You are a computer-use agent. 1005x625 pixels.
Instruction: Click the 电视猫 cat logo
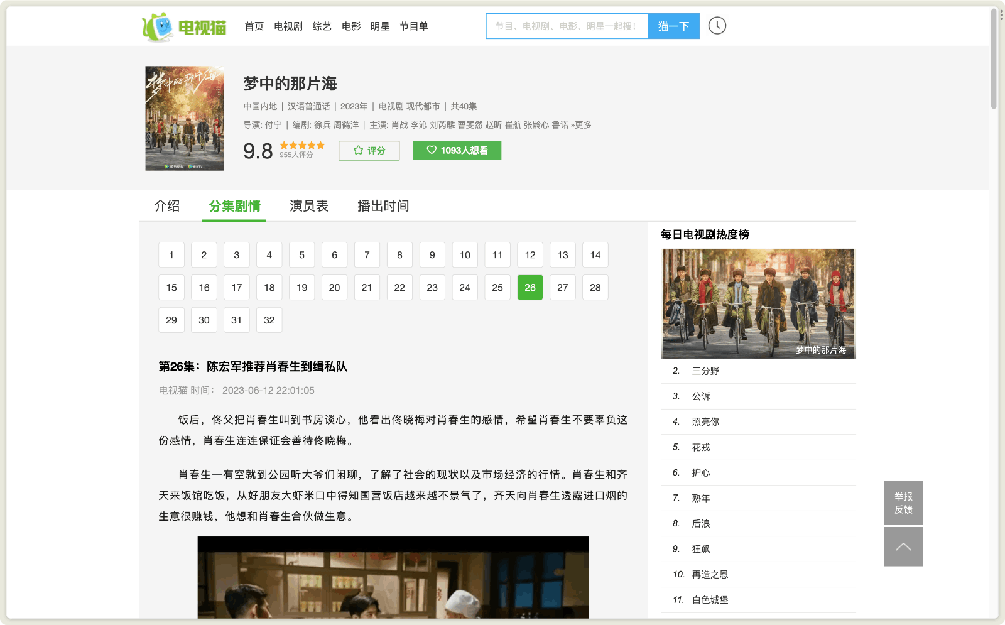pyautogui.click(x=183, y=27)
